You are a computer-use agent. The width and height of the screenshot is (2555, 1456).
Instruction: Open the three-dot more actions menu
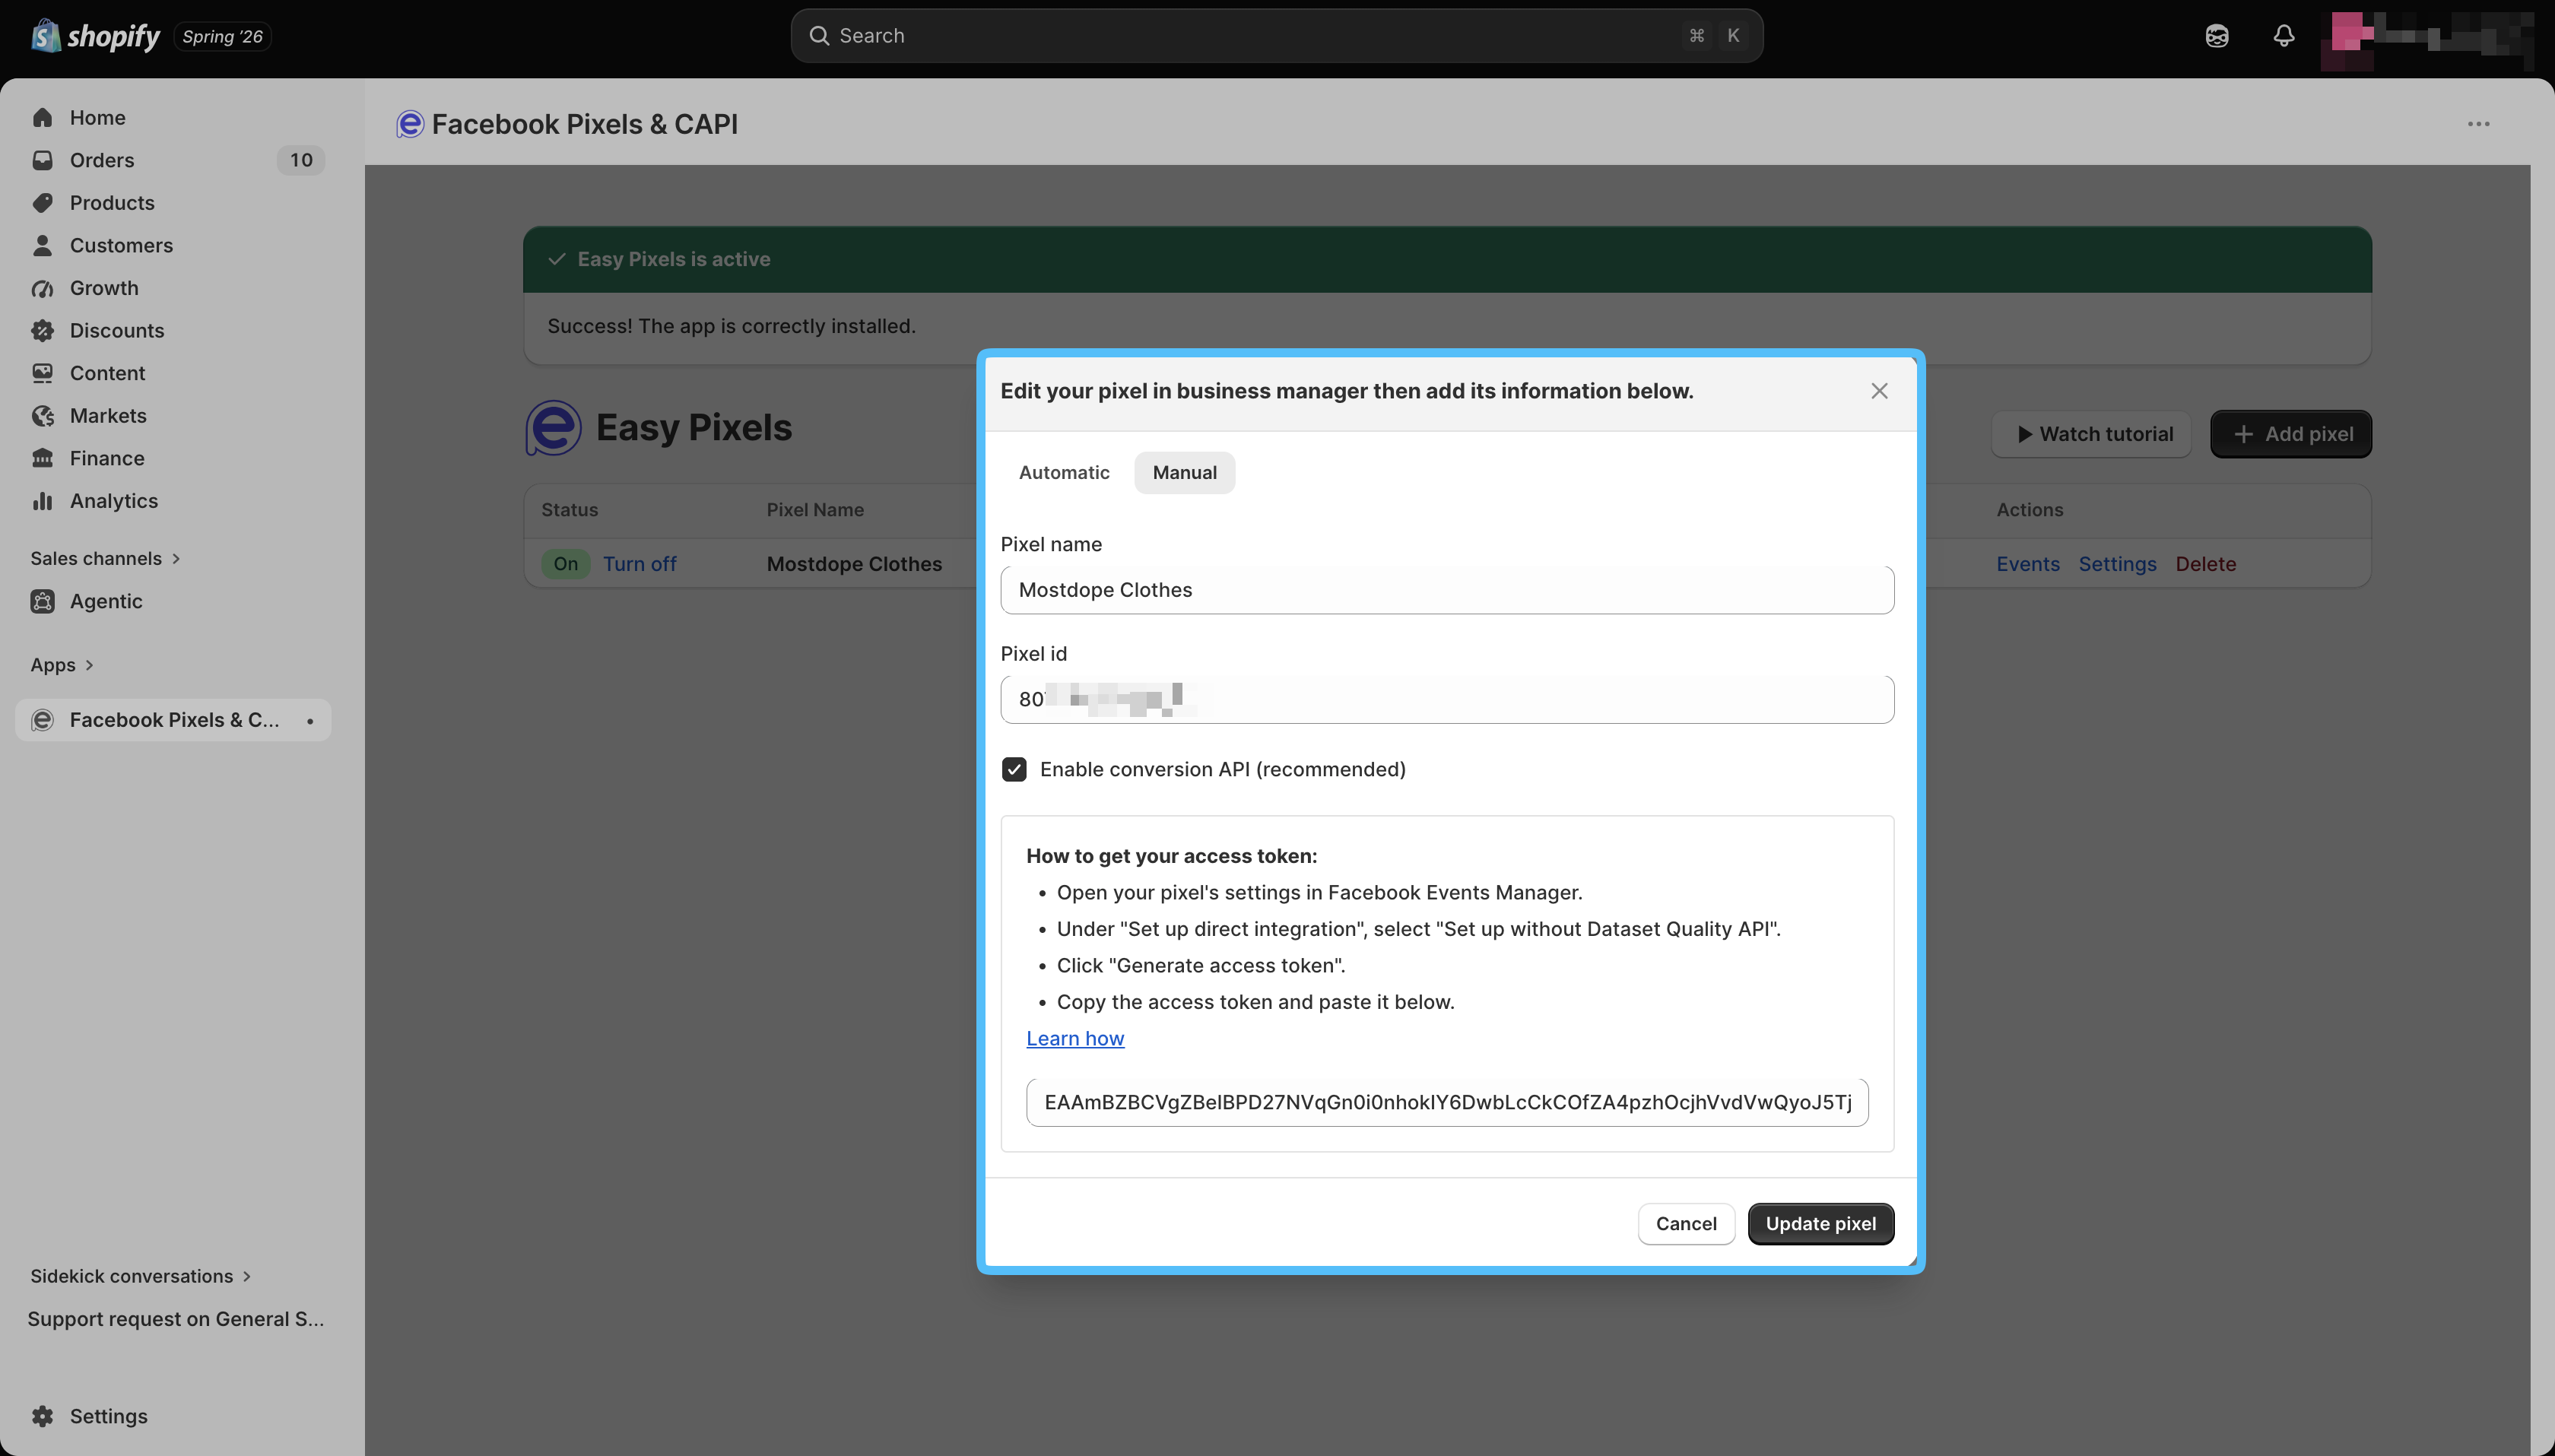[2478, 124]
